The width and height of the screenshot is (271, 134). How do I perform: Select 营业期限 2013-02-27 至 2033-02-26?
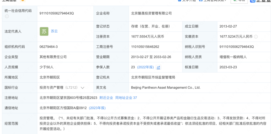(x=151, y=57)
